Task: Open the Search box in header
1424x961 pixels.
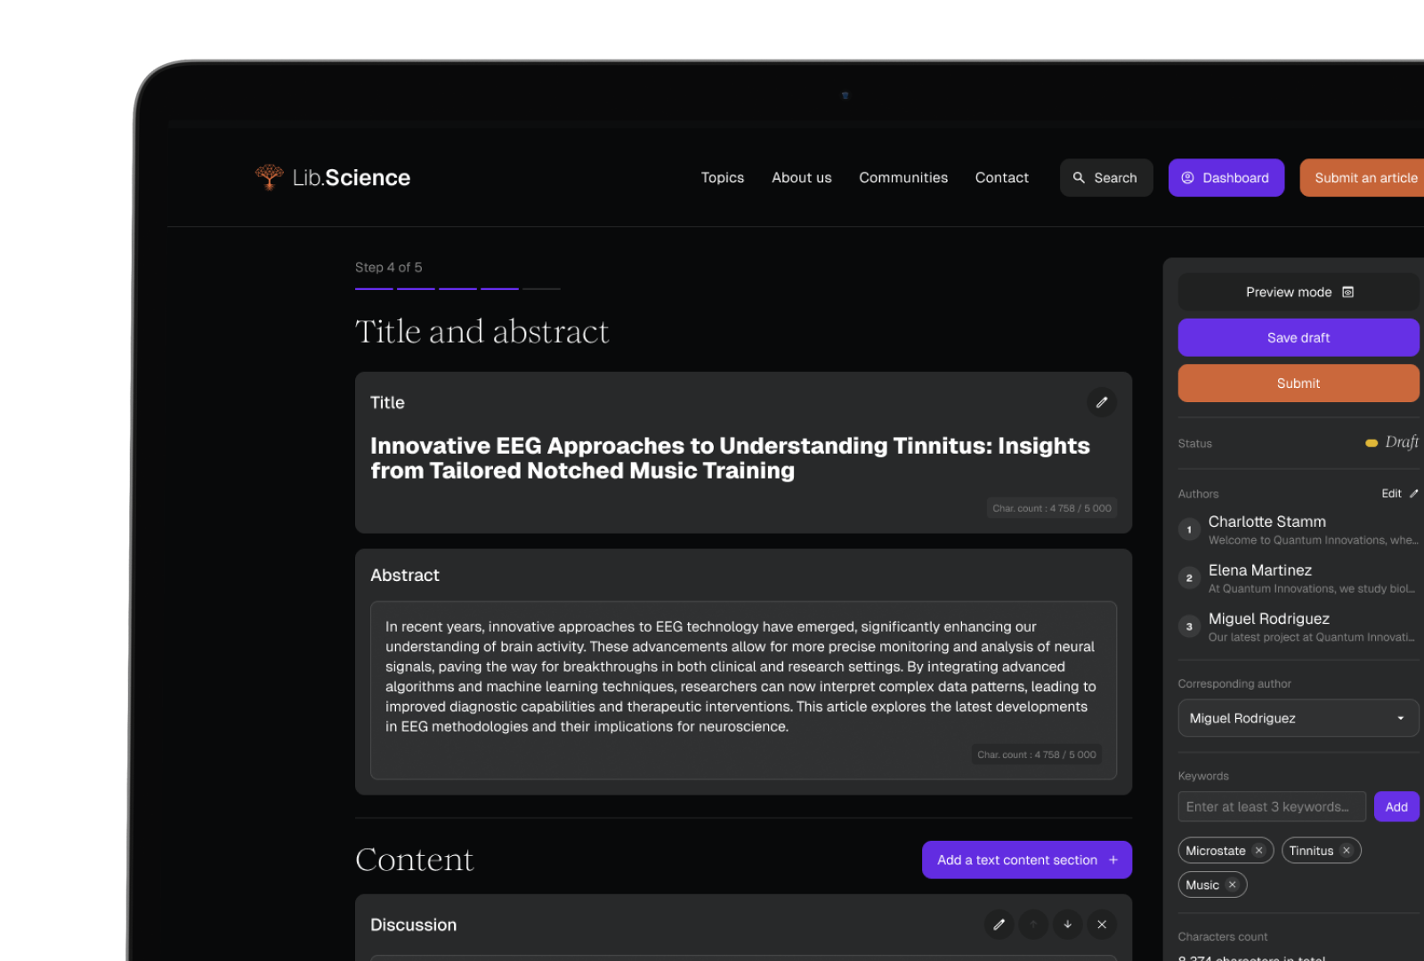Action: [x=1105, y=178]
